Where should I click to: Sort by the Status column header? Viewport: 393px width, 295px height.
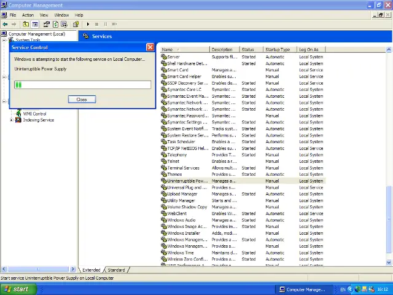coord(251,49)
